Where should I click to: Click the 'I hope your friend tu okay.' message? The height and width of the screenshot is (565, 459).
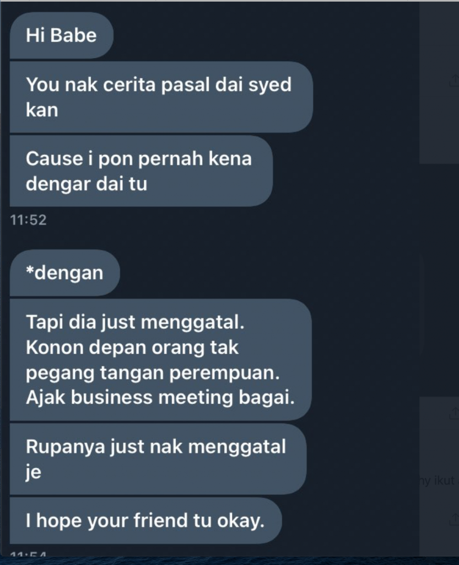pyautogui.click(x=145, y=521)
